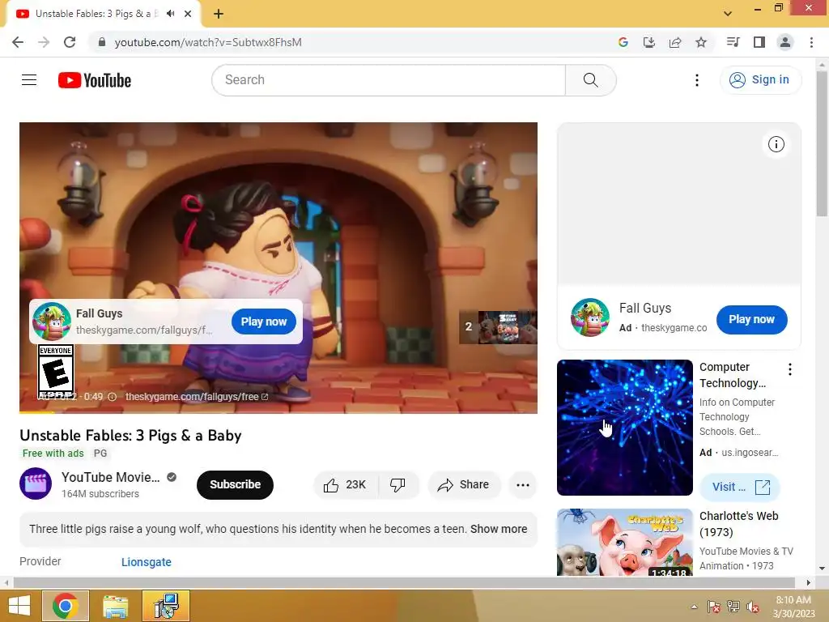Screen dimensions: 829x622
Task: Show hidden system tray icons
Action: 694,607
